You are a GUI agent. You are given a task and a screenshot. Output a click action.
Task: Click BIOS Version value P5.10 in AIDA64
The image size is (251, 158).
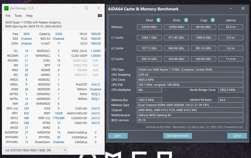coord(190,120)
